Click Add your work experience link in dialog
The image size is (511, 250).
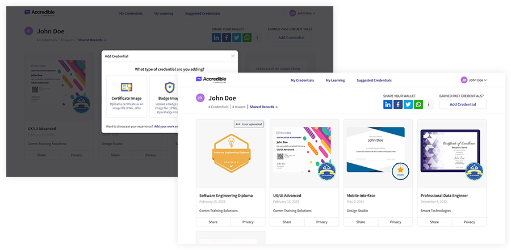click(166, 126)
